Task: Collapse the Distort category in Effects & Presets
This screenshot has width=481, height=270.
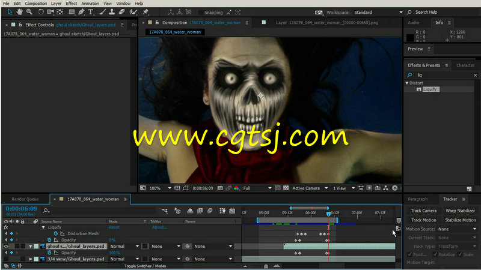Action: [407, 83]
